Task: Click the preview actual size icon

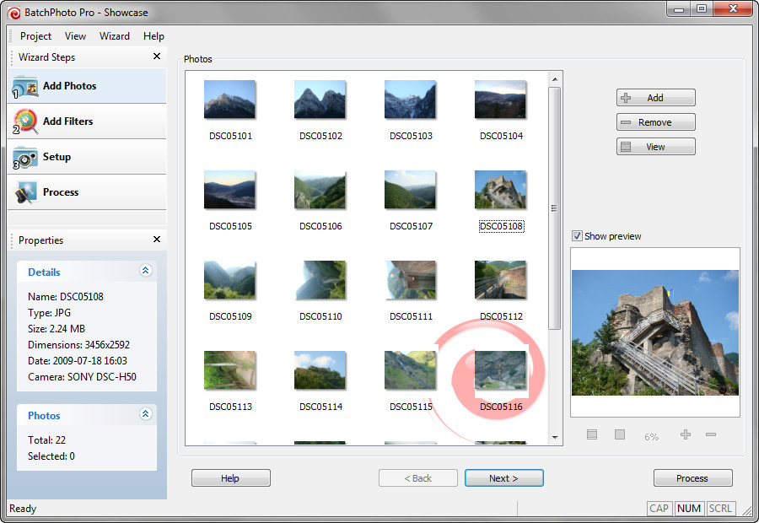Action: click(620, 434)
